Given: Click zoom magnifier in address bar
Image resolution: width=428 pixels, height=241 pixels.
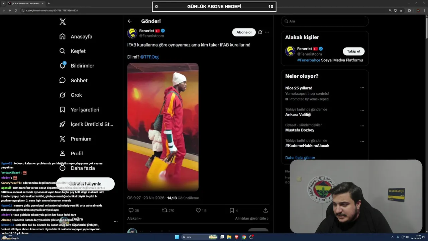Looking at the screenshot, I should [390, 10].
